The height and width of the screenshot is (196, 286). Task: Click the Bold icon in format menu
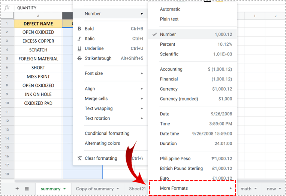79,29
